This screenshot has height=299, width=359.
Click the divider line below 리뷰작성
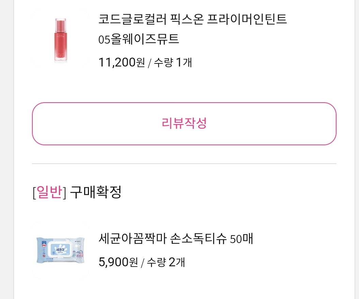coord(184,164)
